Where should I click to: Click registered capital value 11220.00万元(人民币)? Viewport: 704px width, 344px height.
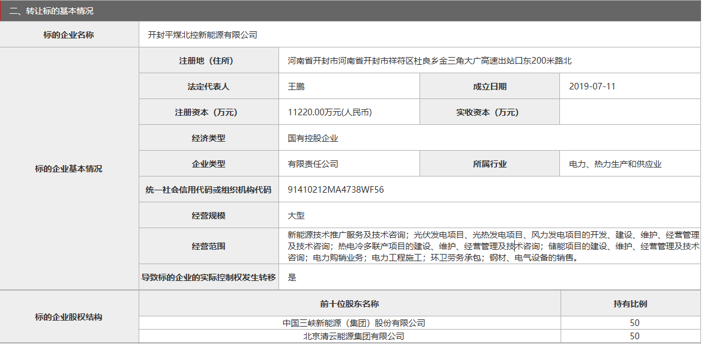coord(329,112)
